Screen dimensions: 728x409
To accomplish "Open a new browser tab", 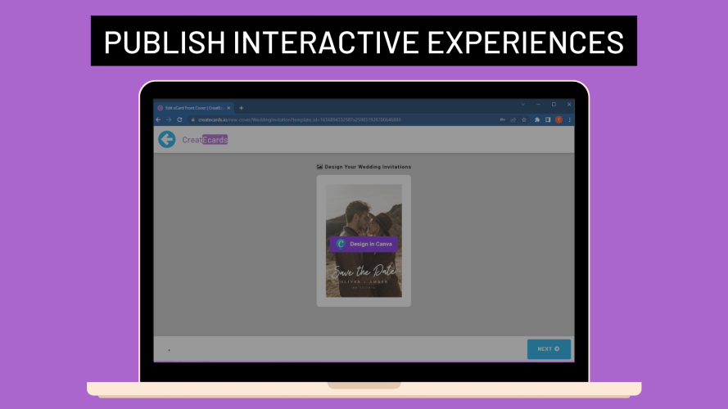I will pos(241,108).
